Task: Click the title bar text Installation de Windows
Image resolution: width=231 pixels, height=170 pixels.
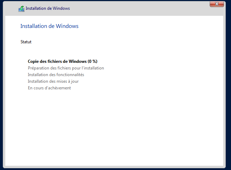Action: coord(47,8)
